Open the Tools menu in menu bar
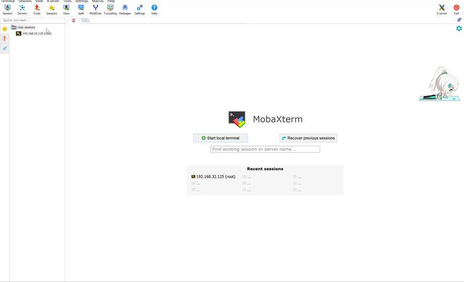This screenshot has width=464, height=282. 67,1
